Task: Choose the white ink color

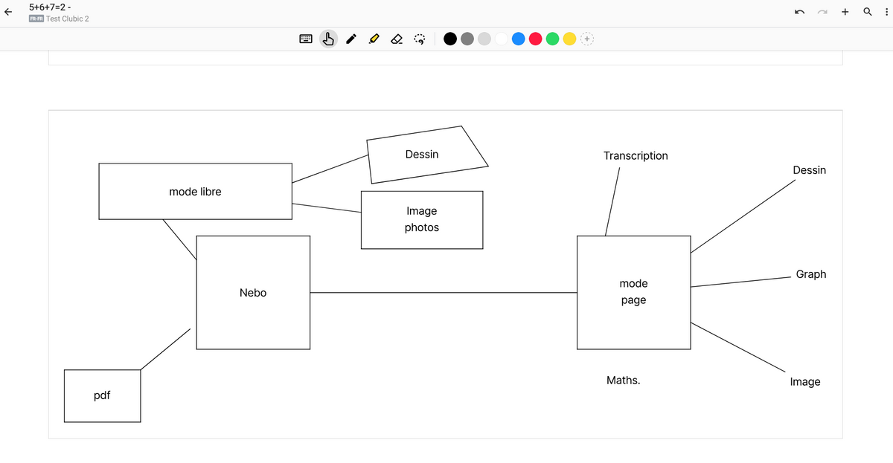Action: [x=502, y=39]
